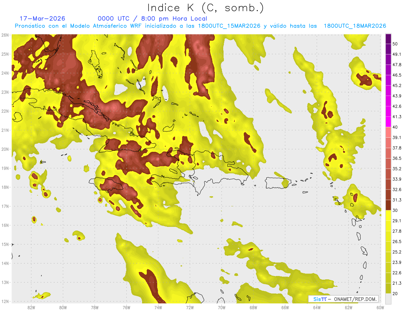
Task: Select the colorbar value 29.1
Action: [x=397, y=221]
